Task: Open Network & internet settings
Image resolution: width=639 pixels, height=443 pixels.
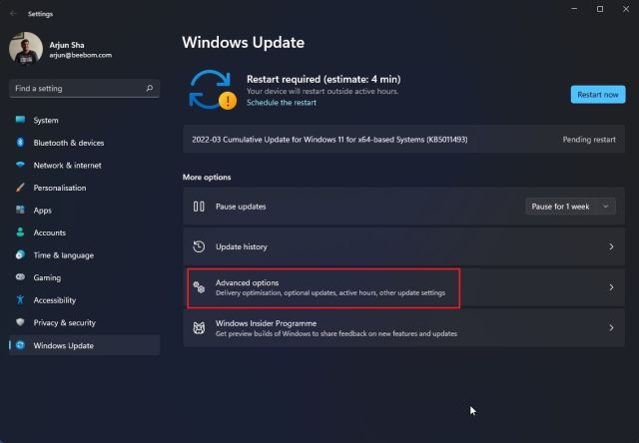Action: click(84, 165)
